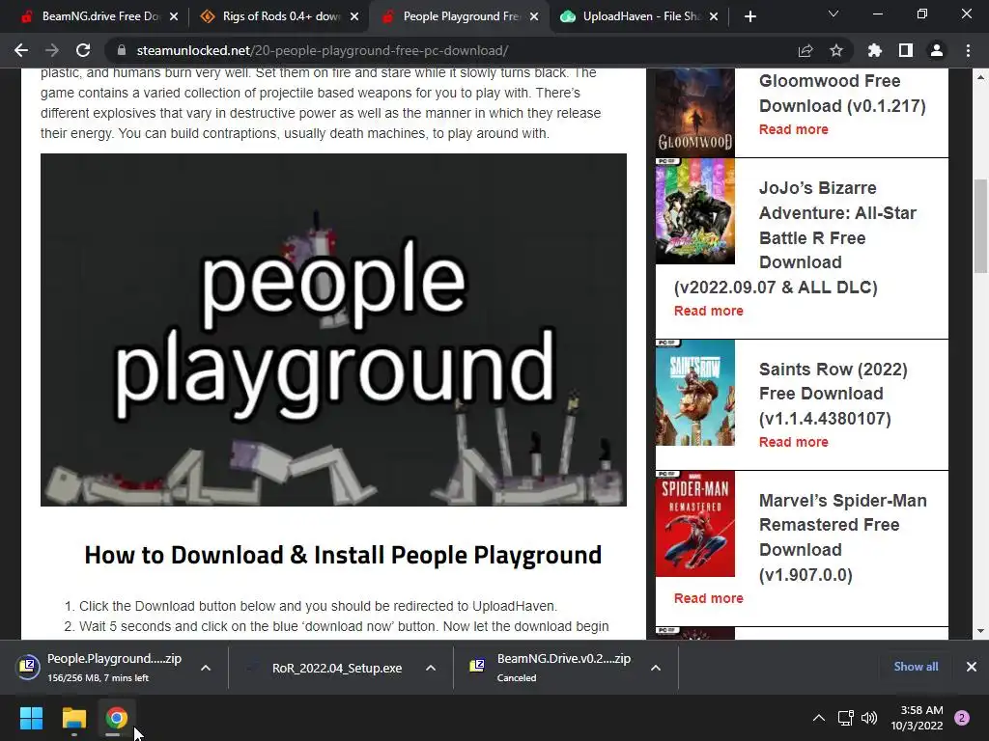The height and width of the screenshot is (741, 989).
Task: Click the forward navigation arrow
Action: point(52,50)
